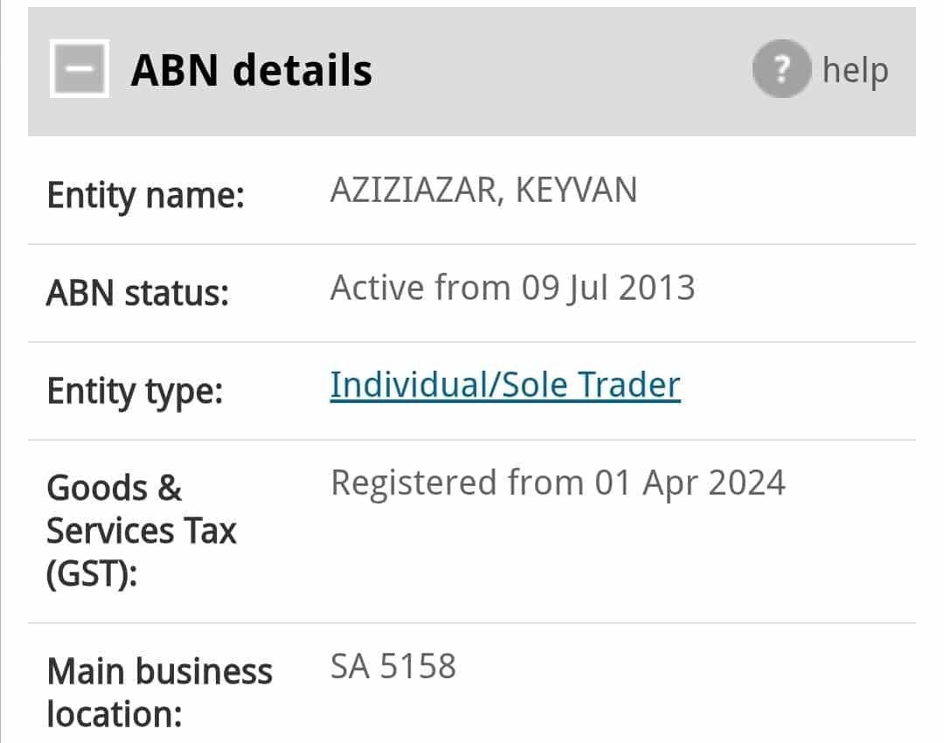This screenshot has width=944, height=743.
Task: Click the given name KEYVAN
Action: [576, 191]
